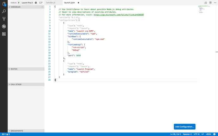Screen dimensions: 218x136
Task: Split the editor with split icon
Action: (210, 3)
